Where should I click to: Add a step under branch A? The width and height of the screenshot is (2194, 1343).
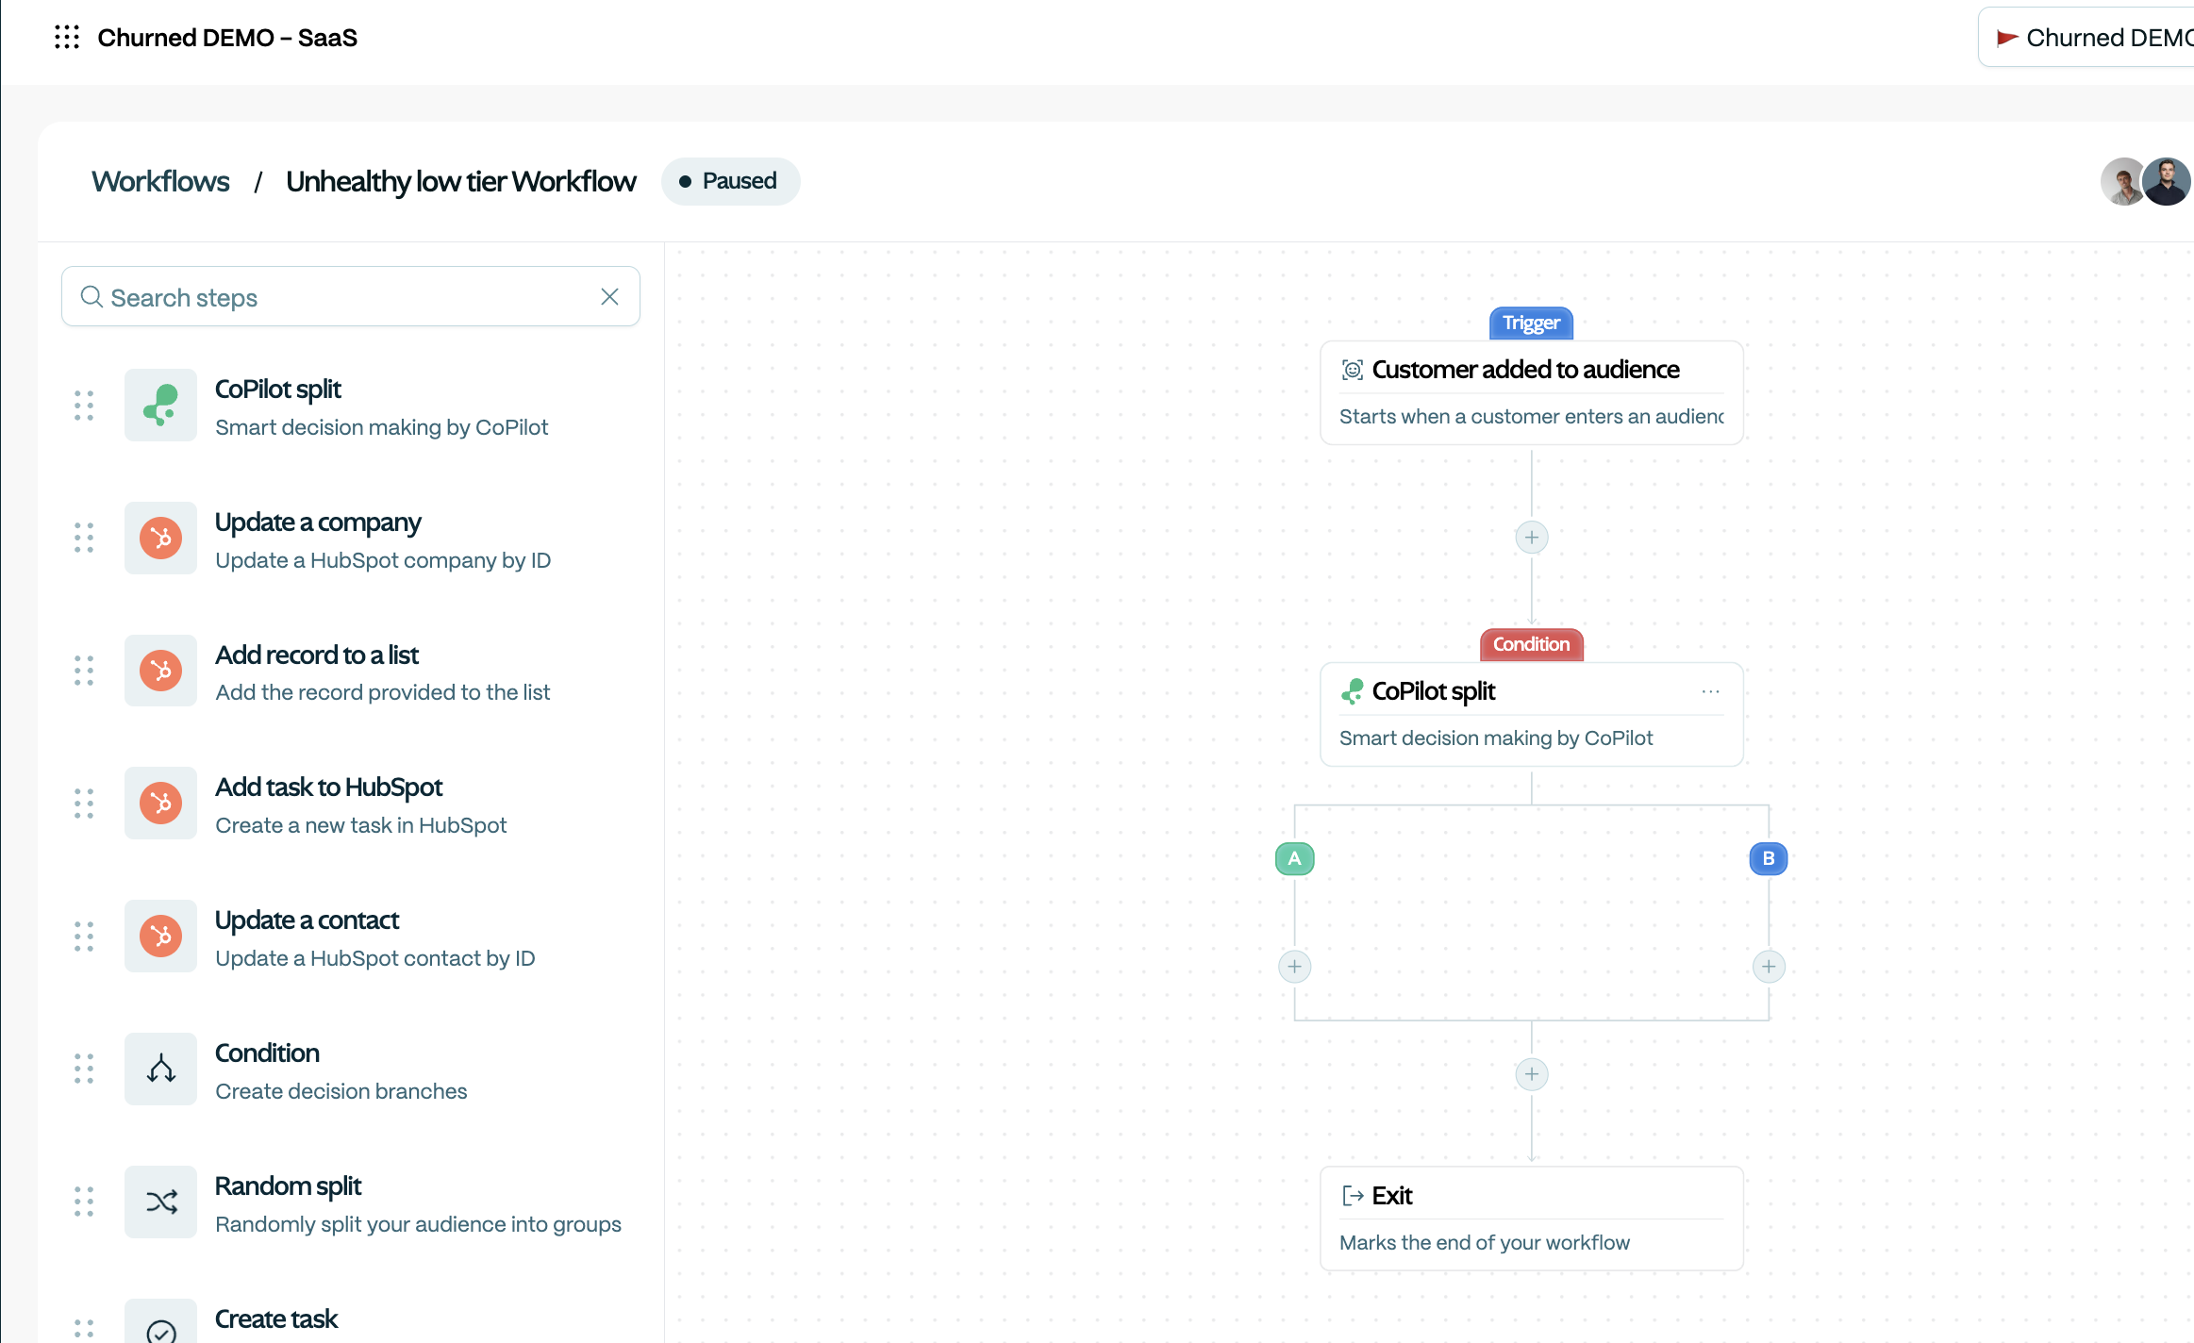(x=1294, y=967)
